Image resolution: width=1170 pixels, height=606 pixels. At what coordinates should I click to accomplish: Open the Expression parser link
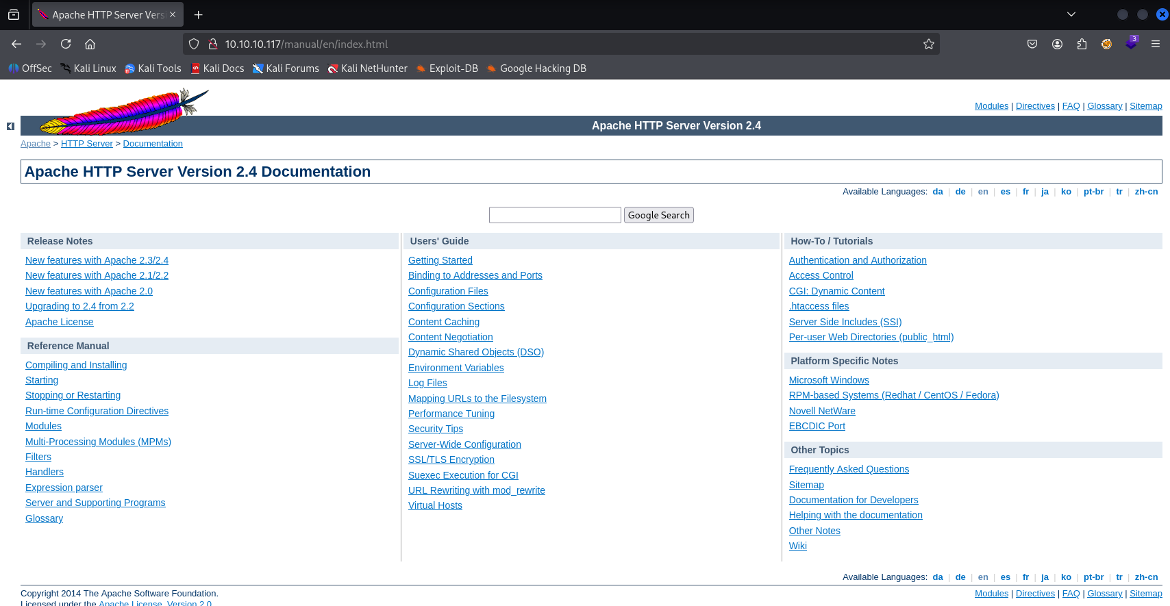(x=64, y=488)
